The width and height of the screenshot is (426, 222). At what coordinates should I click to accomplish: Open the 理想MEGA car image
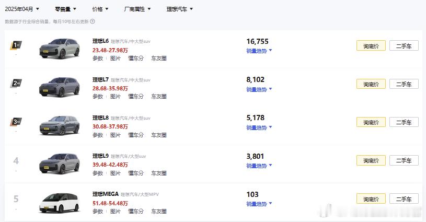[x=60, y=203]
